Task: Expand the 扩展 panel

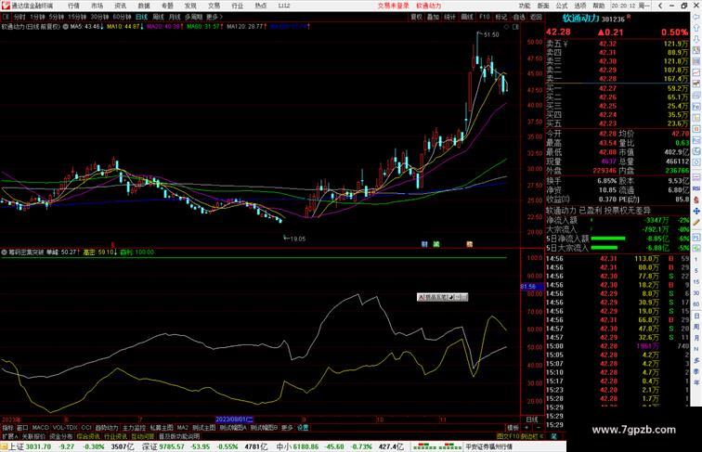Action: pos(9,436)
